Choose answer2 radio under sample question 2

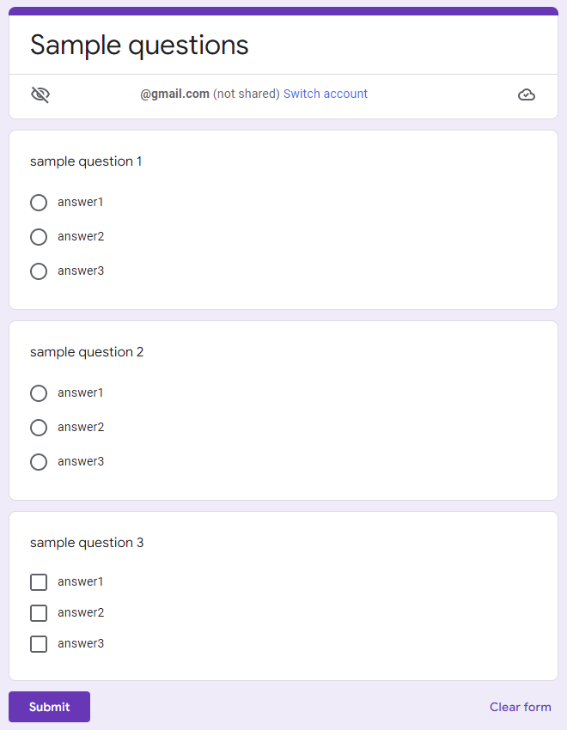39,428
